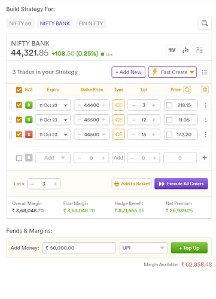The width and height of the screenshot is (216, 299).
Task: Switch to the NIFTY 50 tab
Action: coord(20,23)
